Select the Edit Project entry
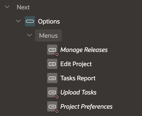The image size is (142, 116). point(76,64)
